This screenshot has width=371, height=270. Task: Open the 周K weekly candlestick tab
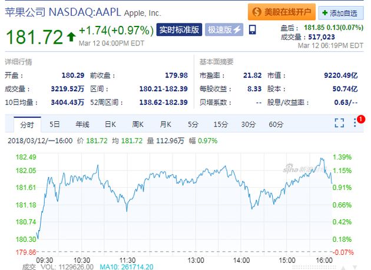[138, 124]
